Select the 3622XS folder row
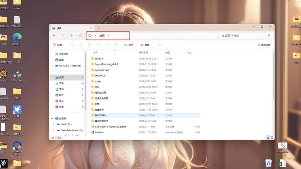 coord(145,58)
